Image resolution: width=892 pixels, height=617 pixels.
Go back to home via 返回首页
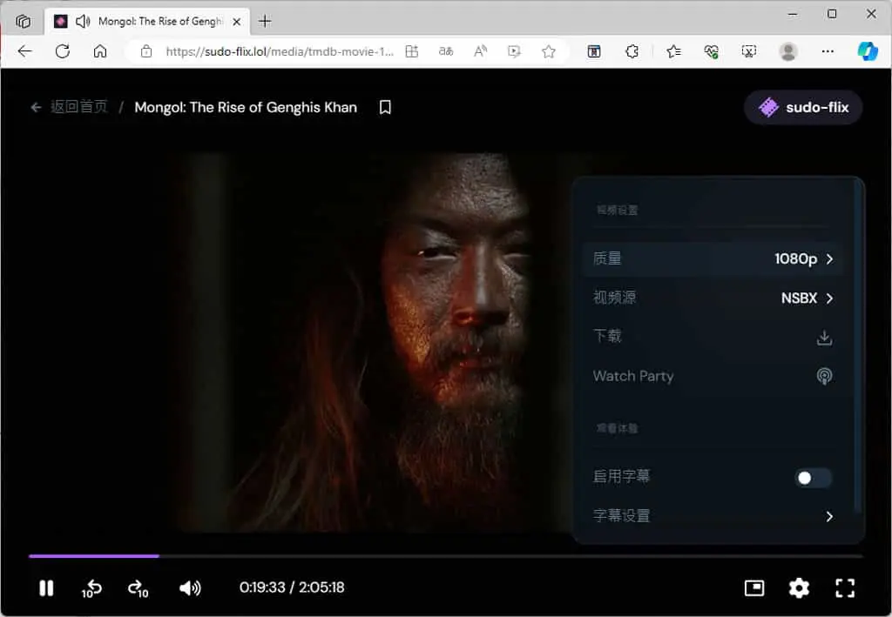(69, 107)
